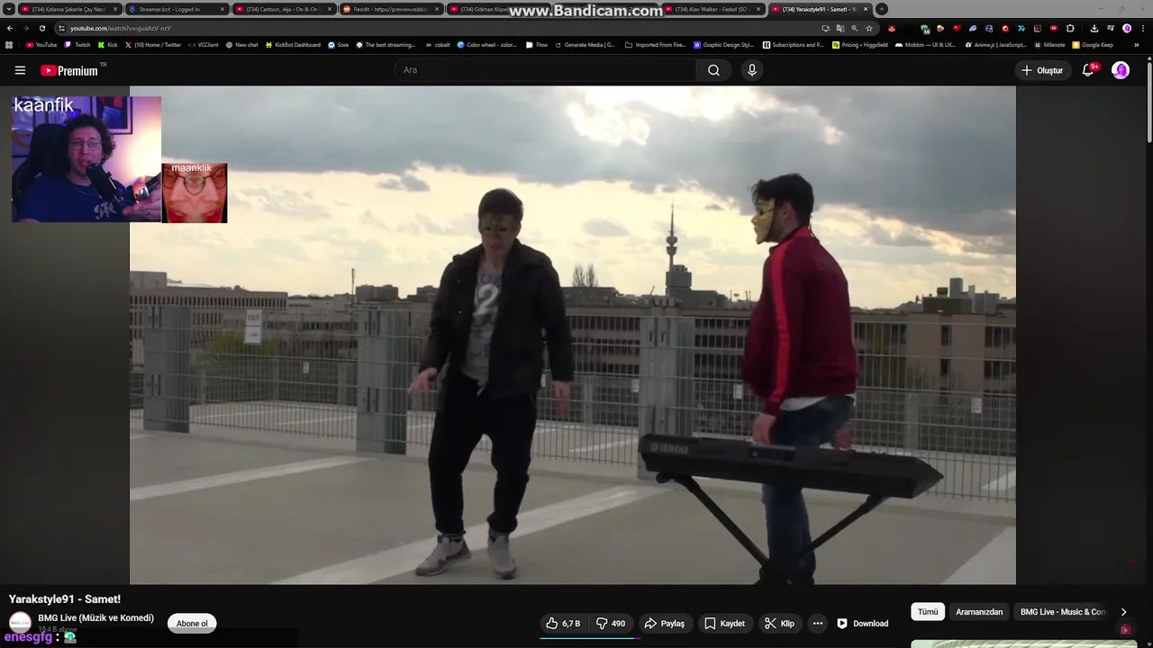Switch to Reddit preview tab
The width and height of the screenshot is (1153, 648).
point(391,9)
